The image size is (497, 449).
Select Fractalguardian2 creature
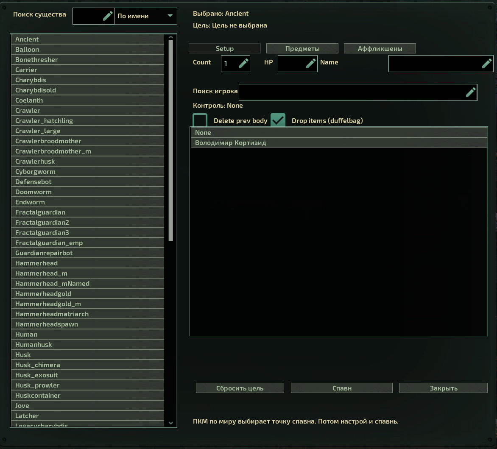pos(88,222)
